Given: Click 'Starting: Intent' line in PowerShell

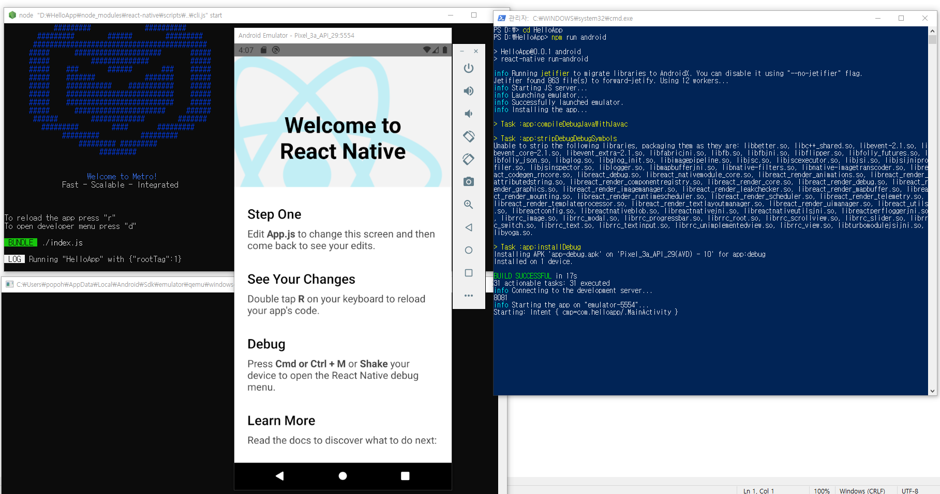Looking at the screenshot, I should pyautogui.click(x=586, y=312).
